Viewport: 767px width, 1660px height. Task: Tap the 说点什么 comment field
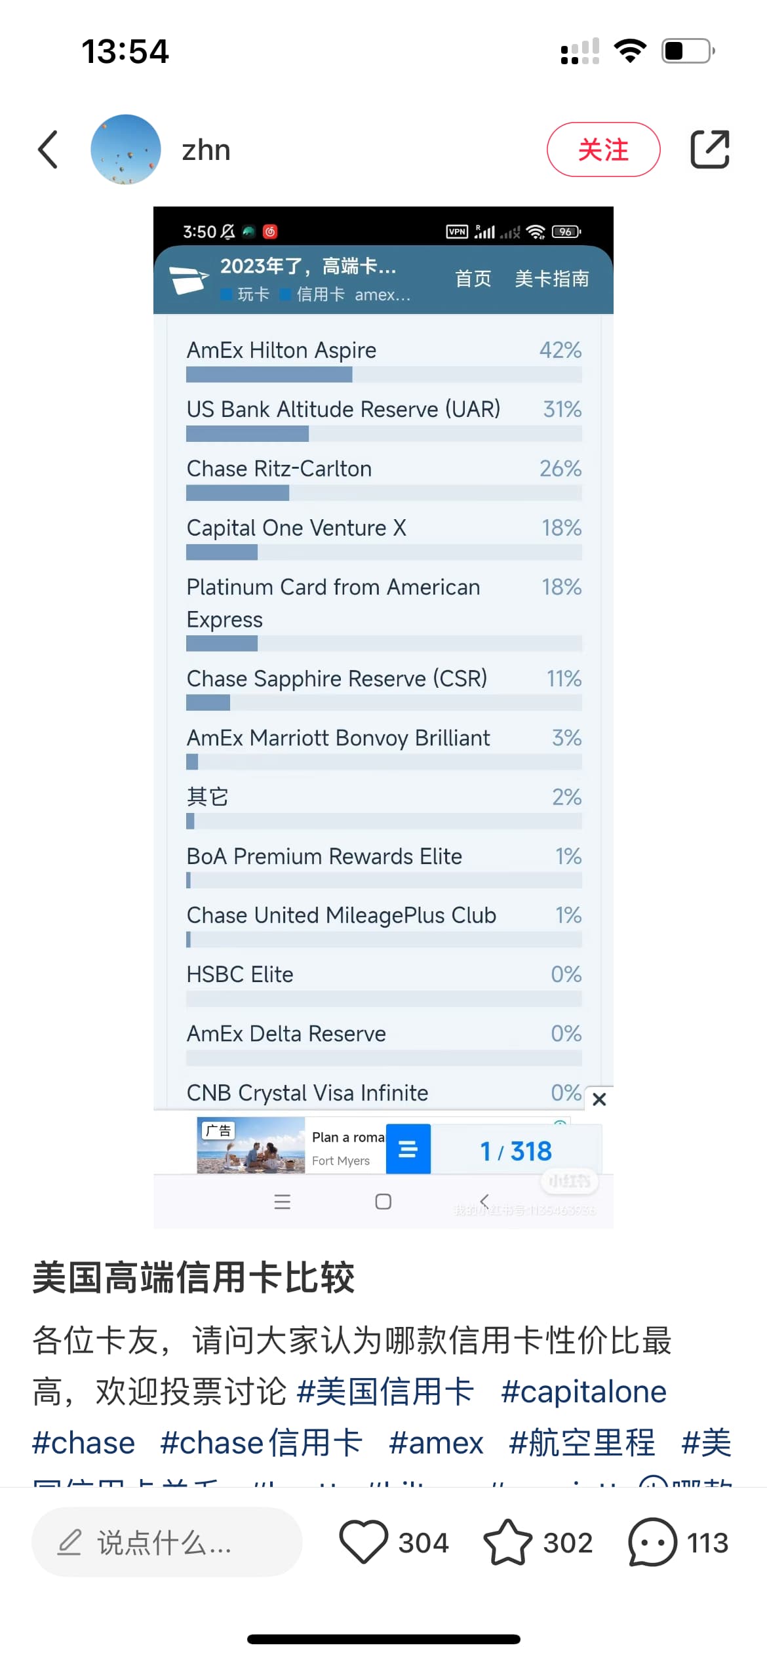click(167, 1542)
